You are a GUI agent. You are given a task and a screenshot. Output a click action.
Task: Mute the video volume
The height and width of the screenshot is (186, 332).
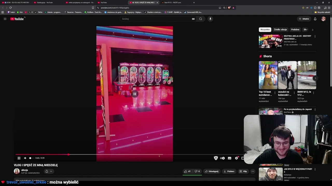[x=25, y=158]
